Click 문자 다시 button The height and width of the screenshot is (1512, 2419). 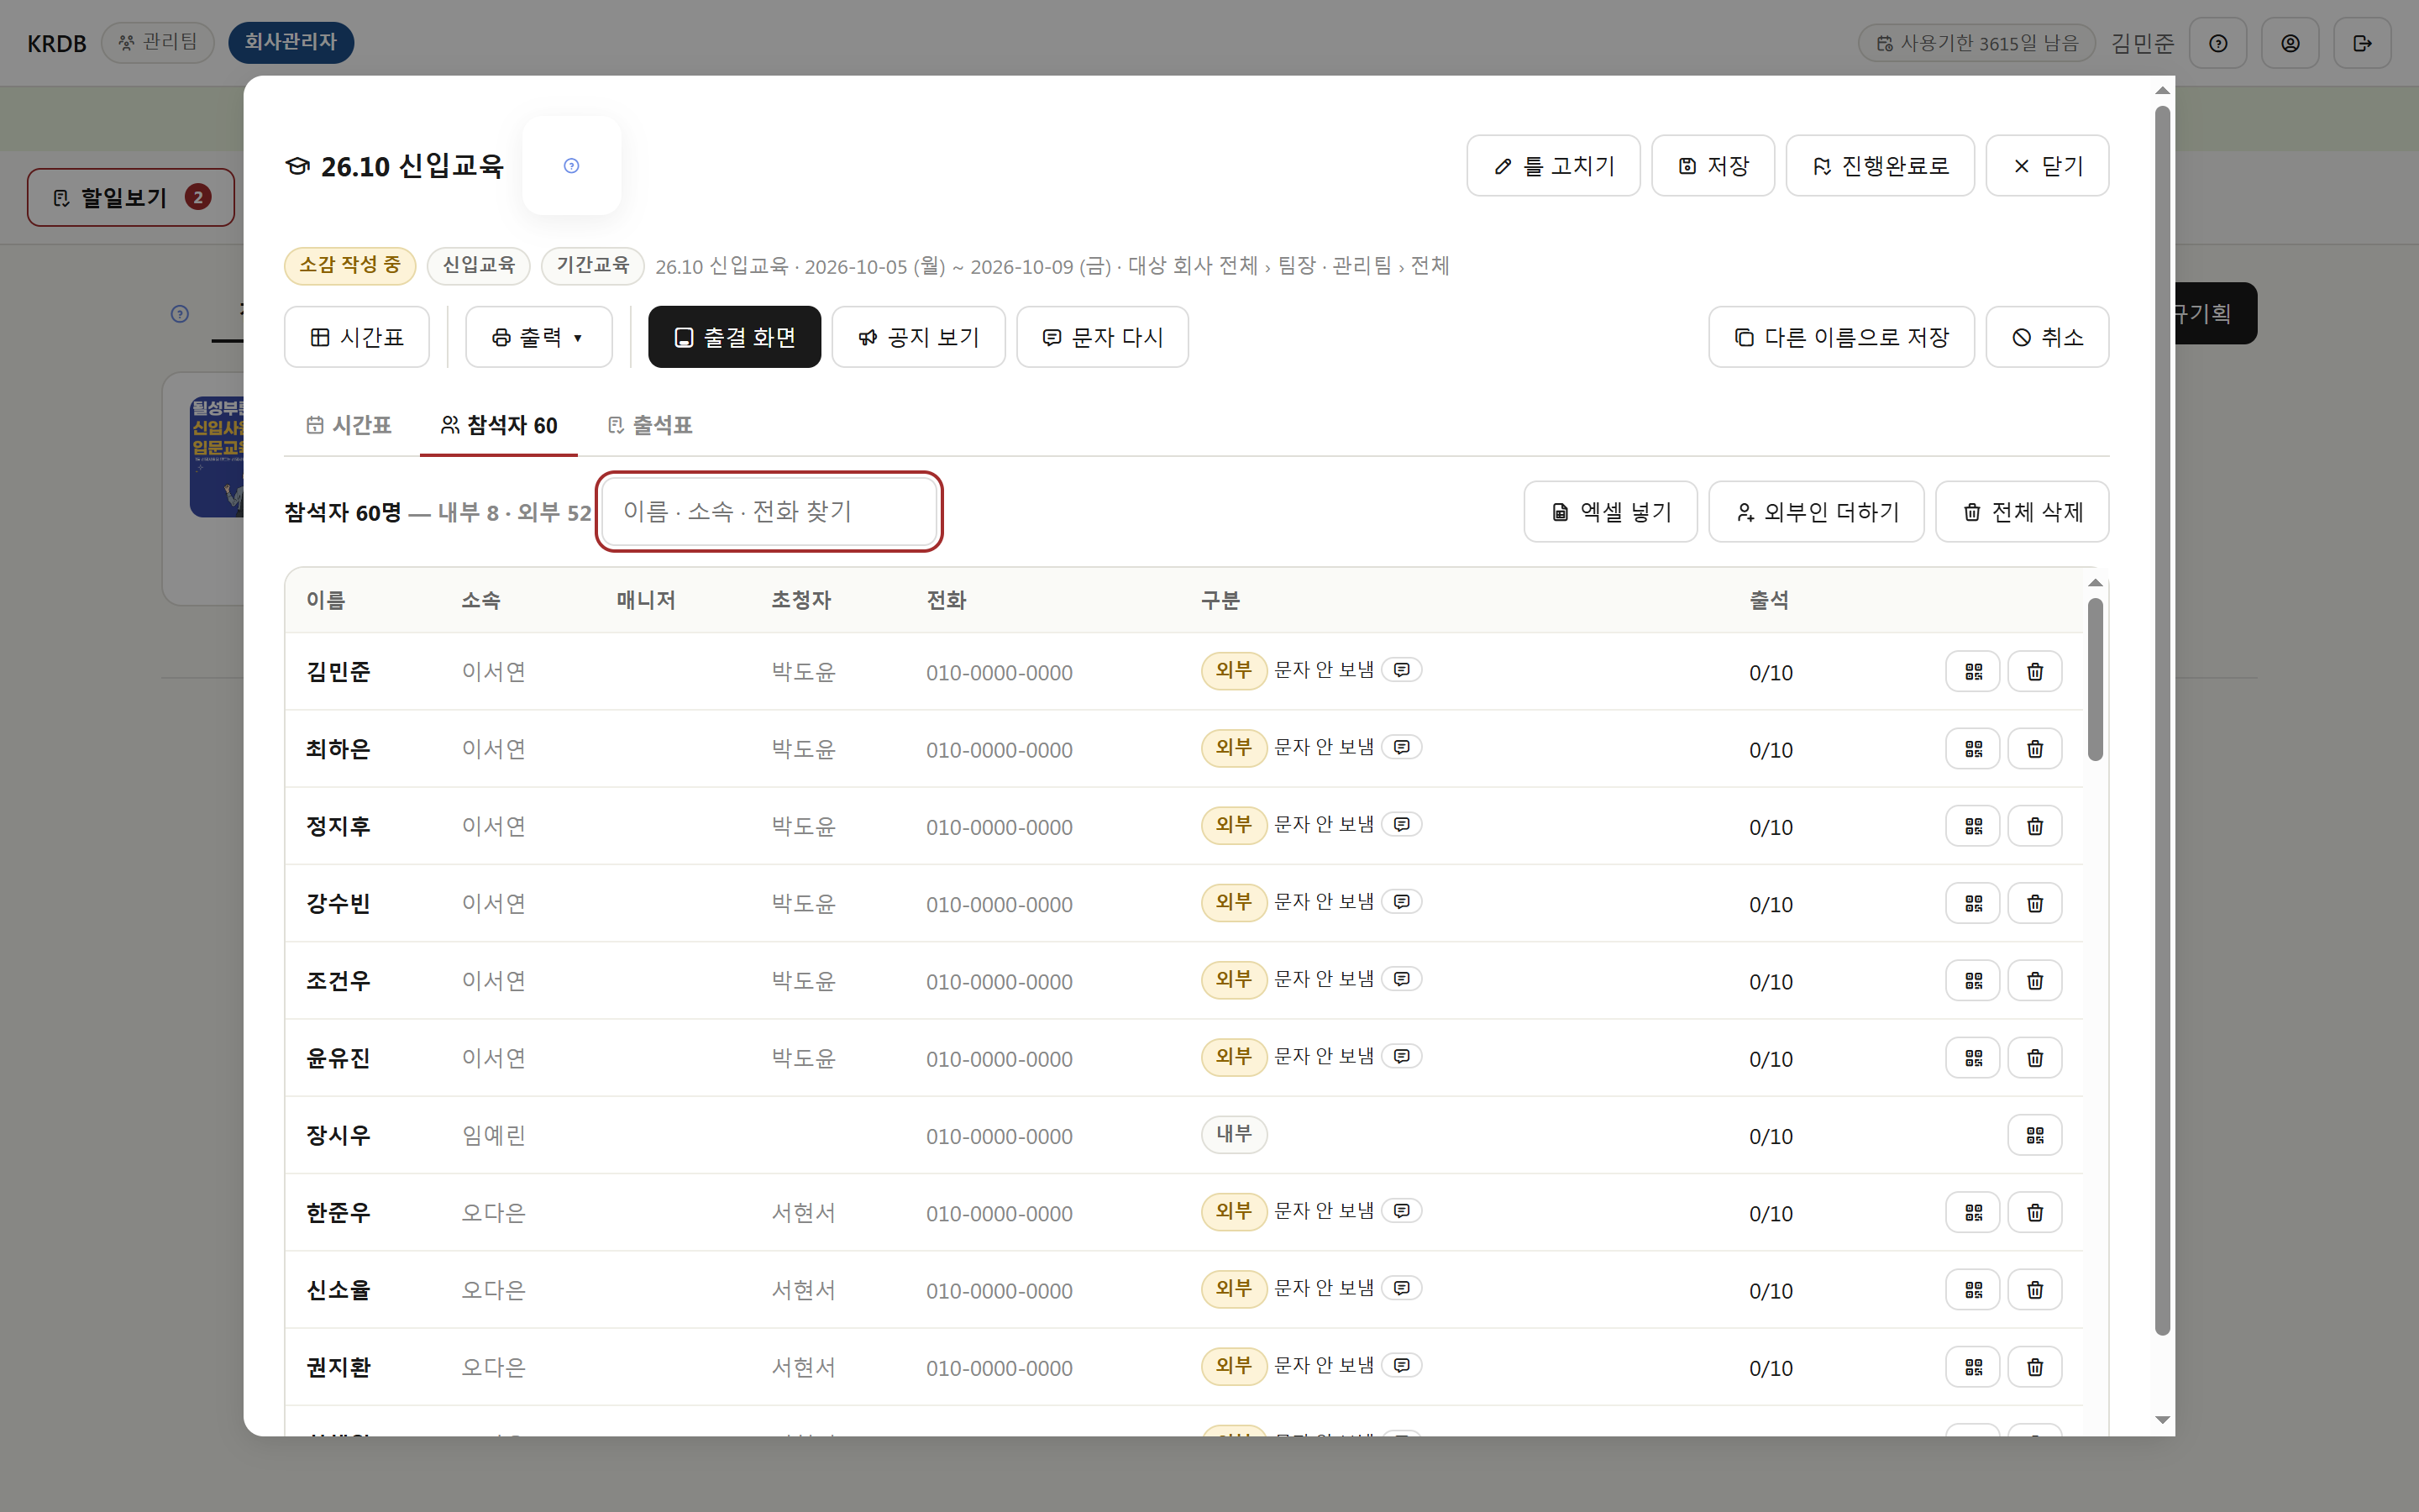coord(1101,337)
